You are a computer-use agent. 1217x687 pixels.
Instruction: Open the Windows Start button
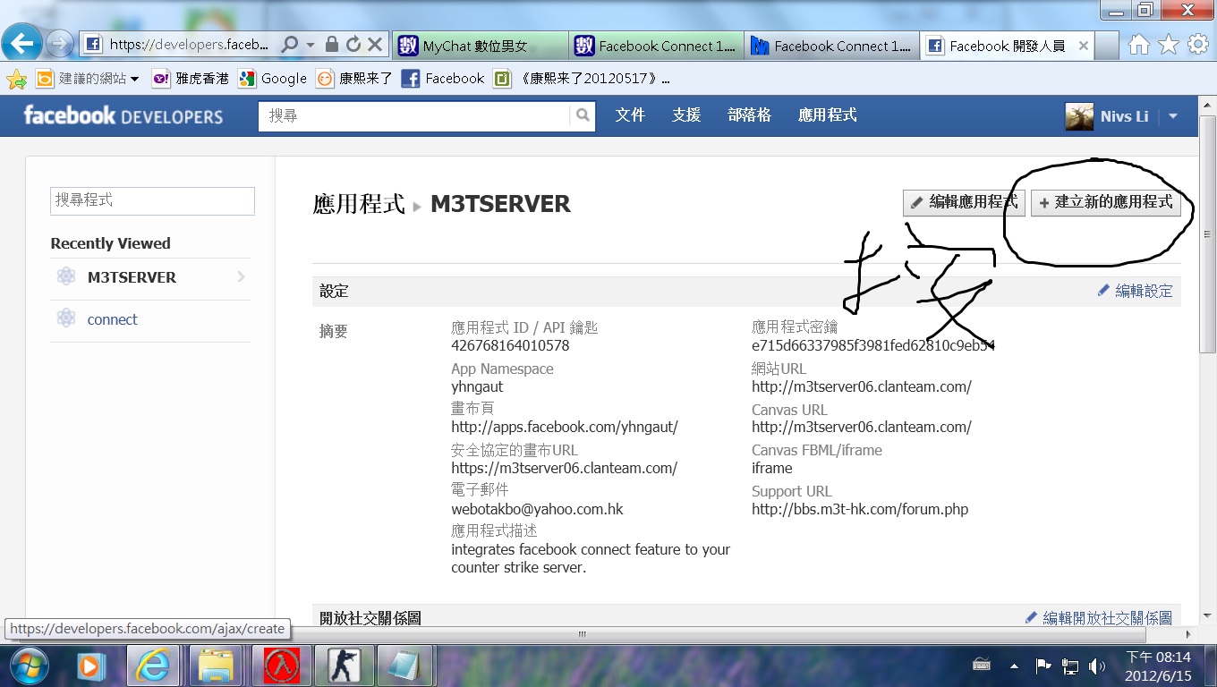pyautogui.click(x=30, y=666)
